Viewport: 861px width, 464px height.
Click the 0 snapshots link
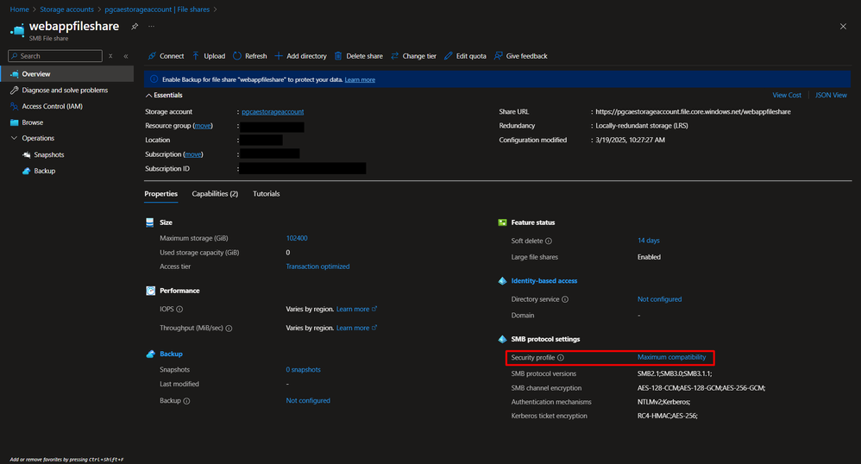point(303,369)
